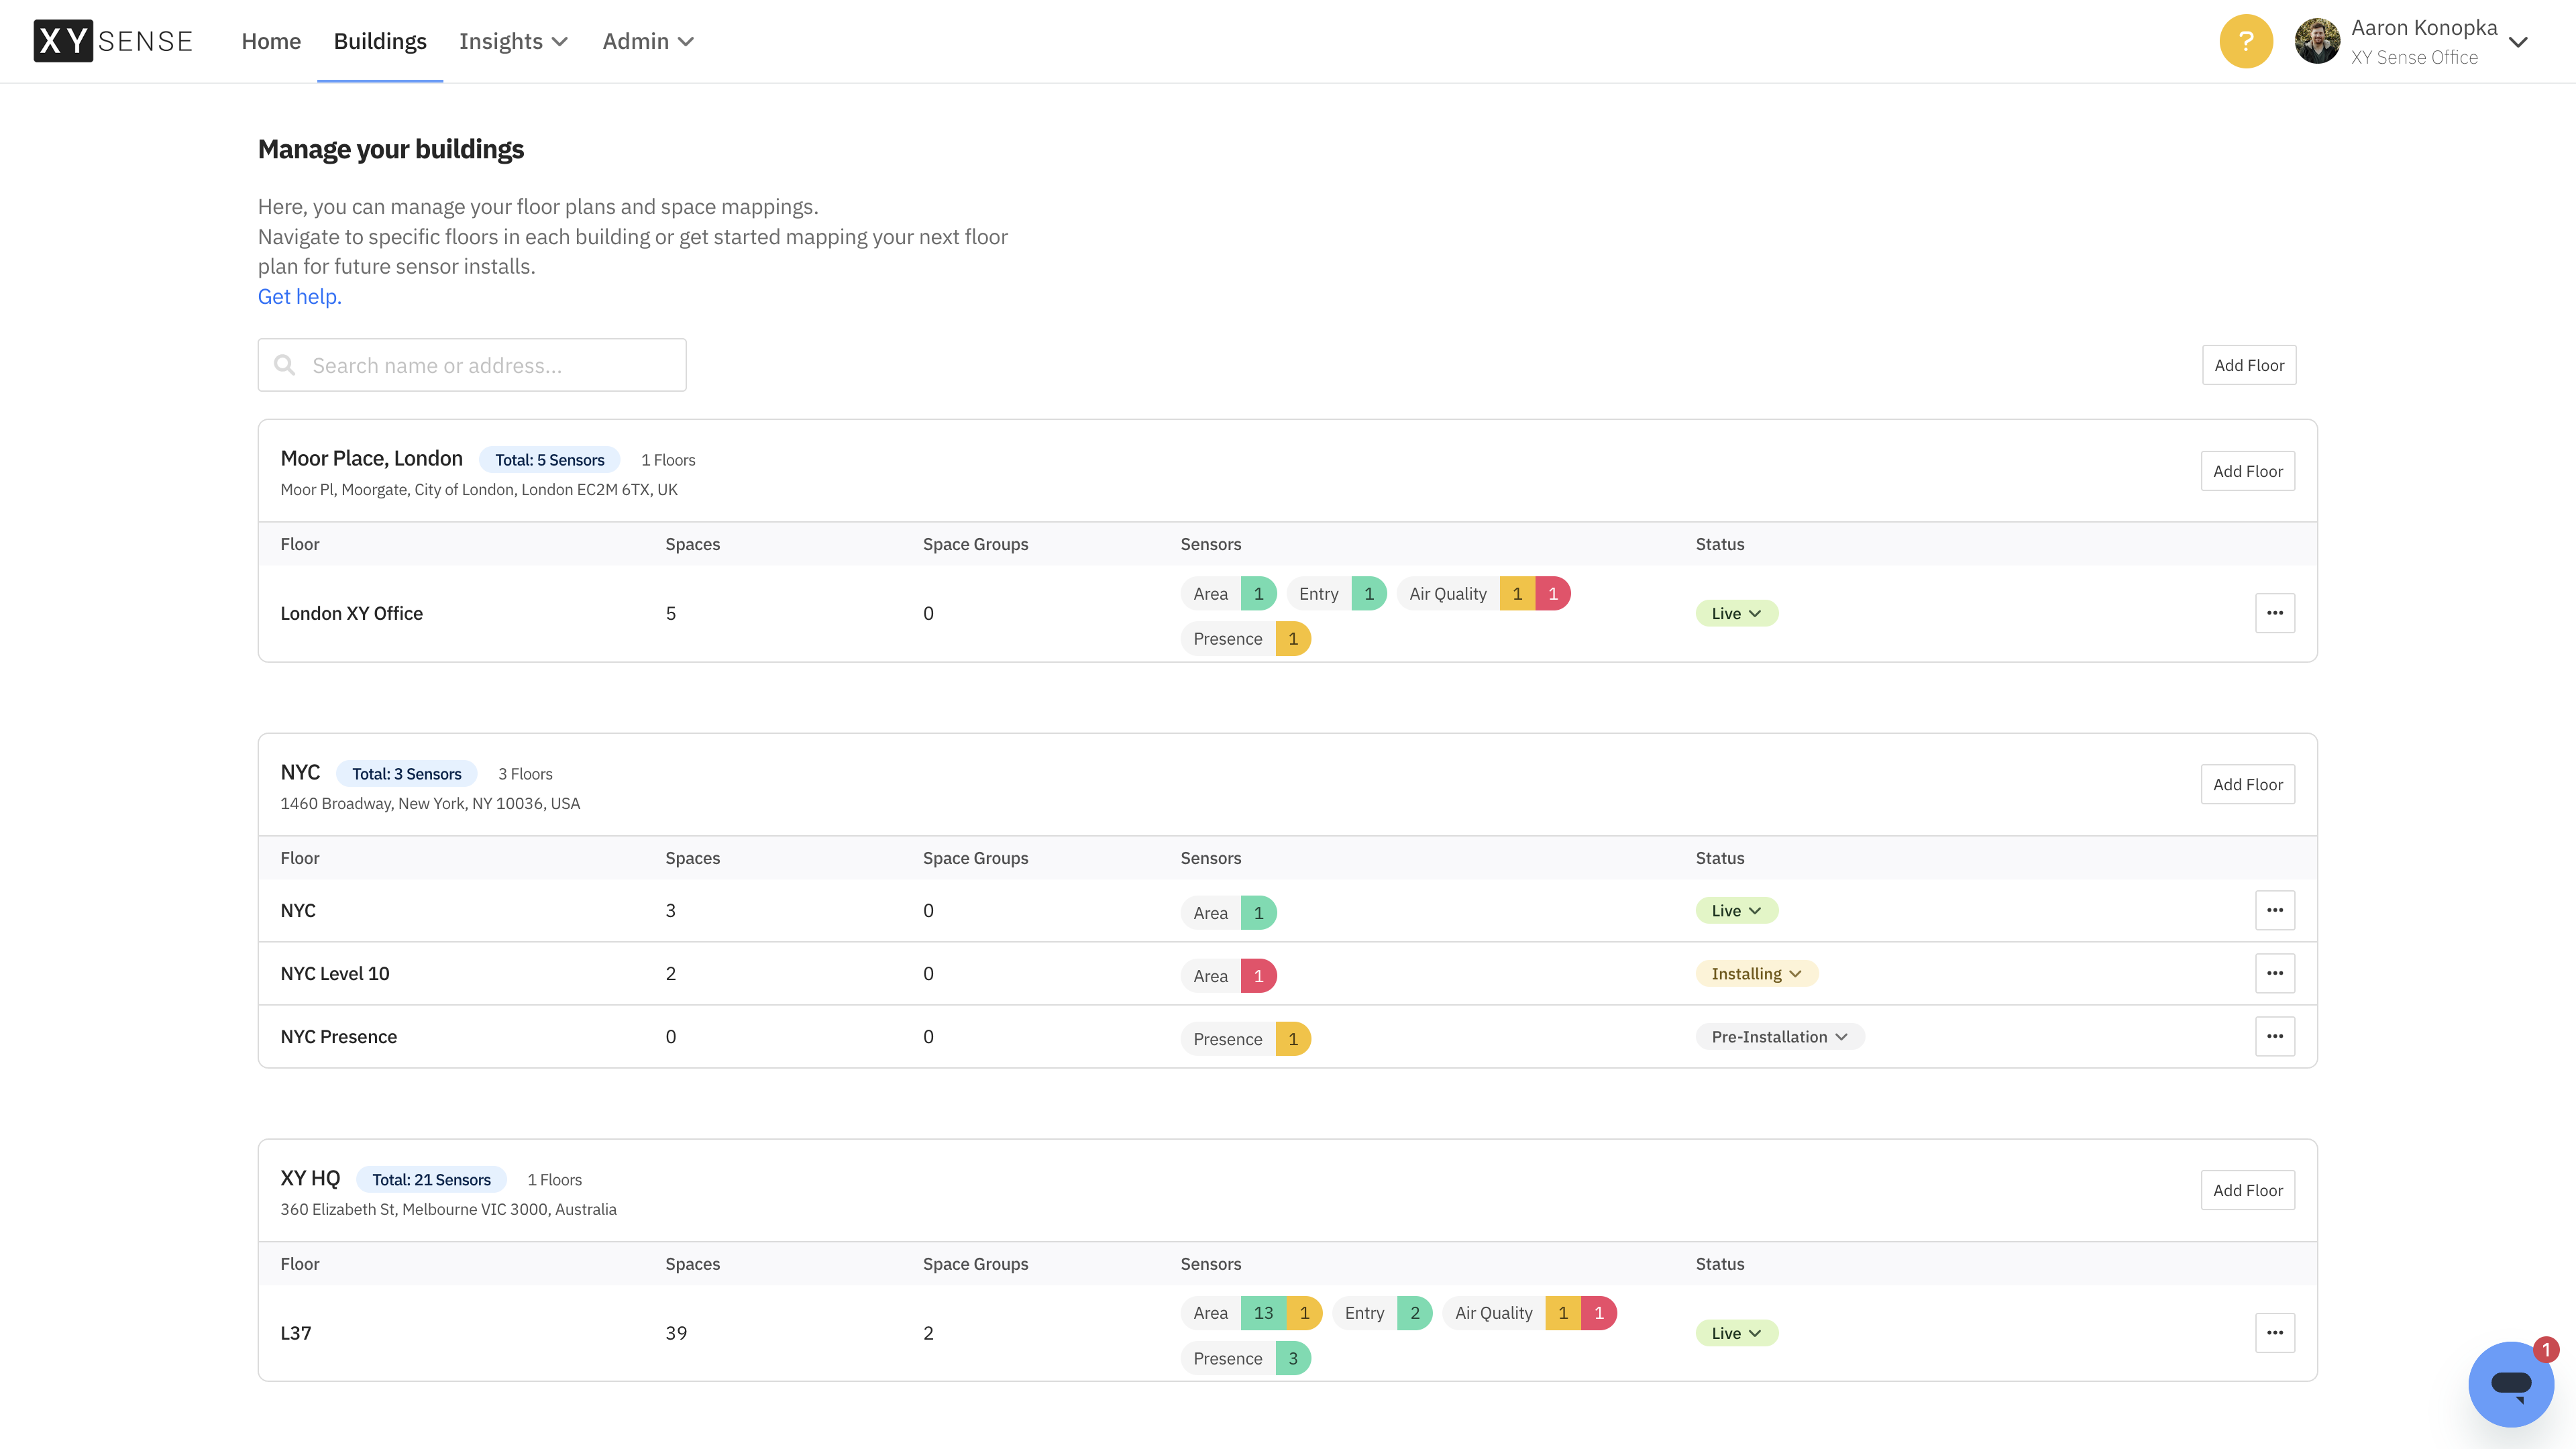
Task: Click the Entry sensor pill for London XY Office
Action: tap(1336, 593)
